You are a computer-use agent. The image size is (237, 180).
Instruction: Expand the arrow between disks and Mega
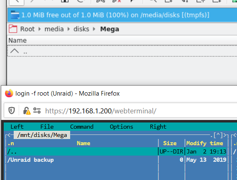(x=94, y=29)
